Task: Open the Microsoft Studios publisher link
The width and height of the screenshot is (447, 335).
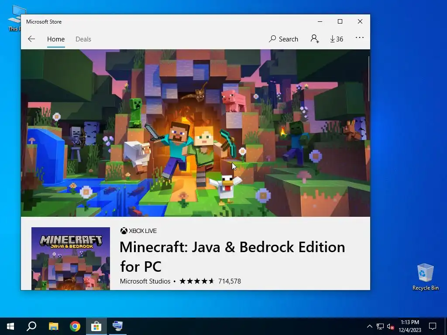Action: (x=145, y=281)
